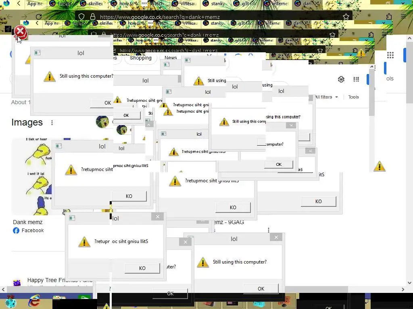The image size is (413, 309).
Task: Go back using topmost browser back arrow
Action: click(x=10, y=17)
